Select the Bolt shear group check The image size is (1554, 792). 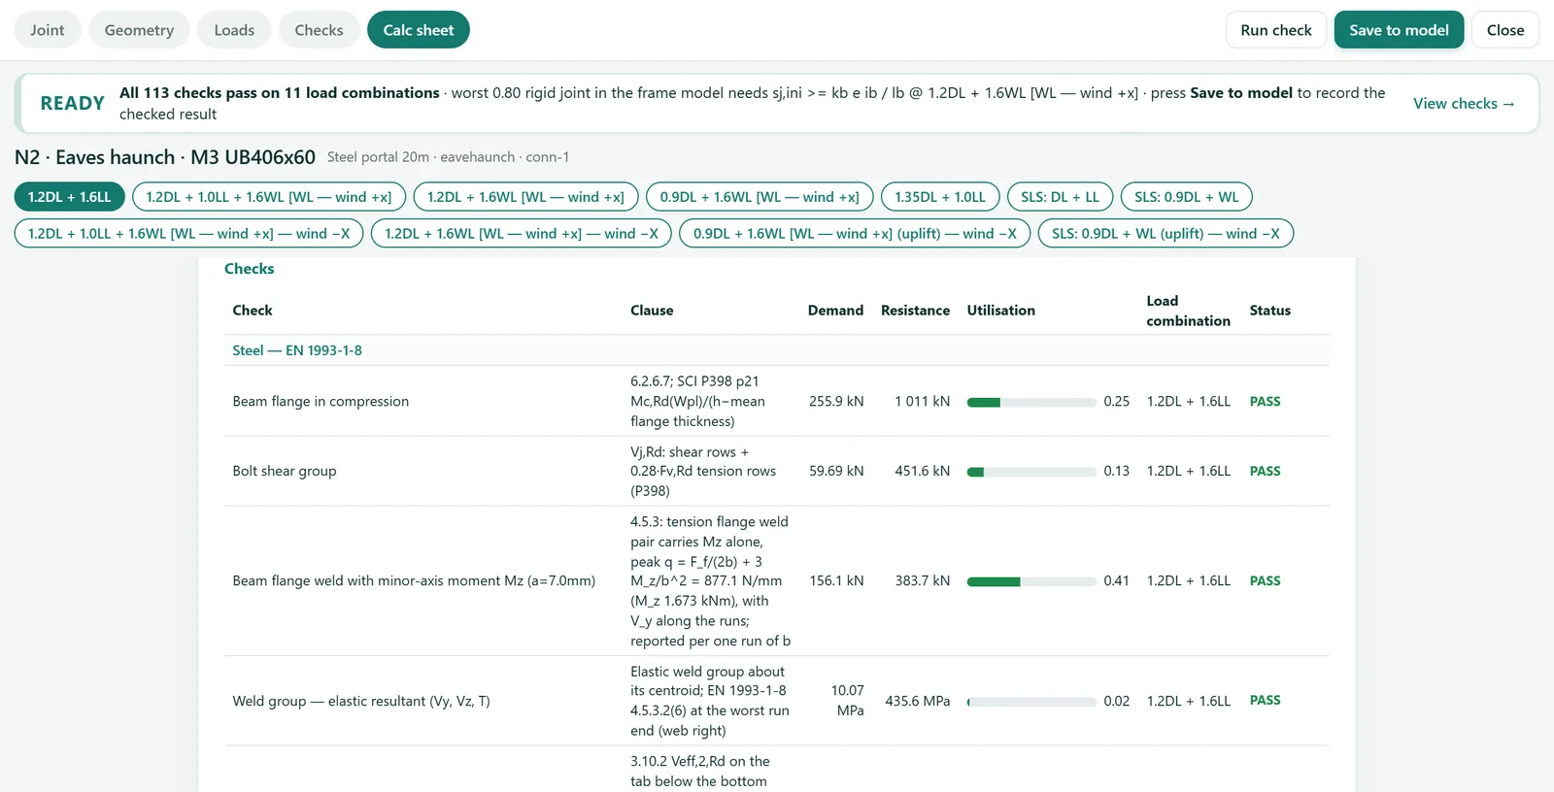[777, 471]
